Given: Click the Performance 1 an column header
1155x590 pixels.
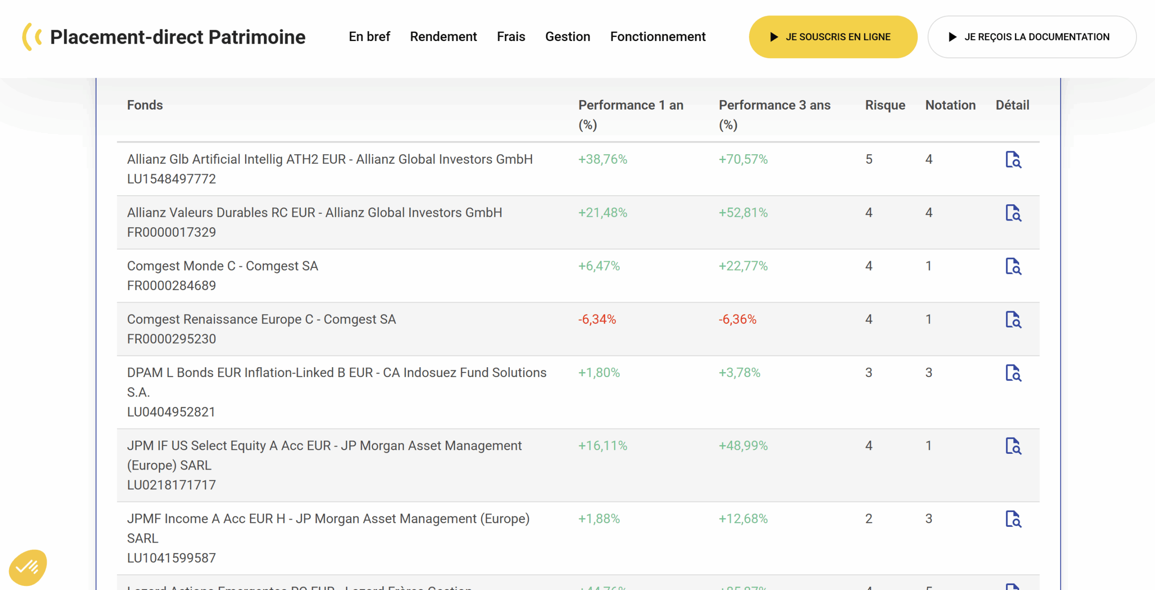Looking at the screenshot, I should click(631, 115).
